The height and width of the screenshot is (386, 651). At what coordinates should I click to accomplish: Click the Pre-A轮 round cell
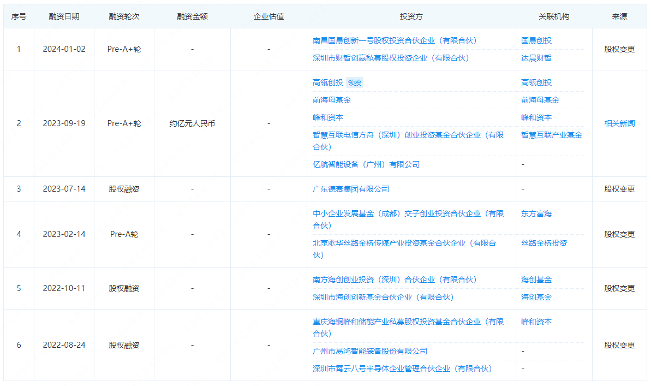point(124,234)
